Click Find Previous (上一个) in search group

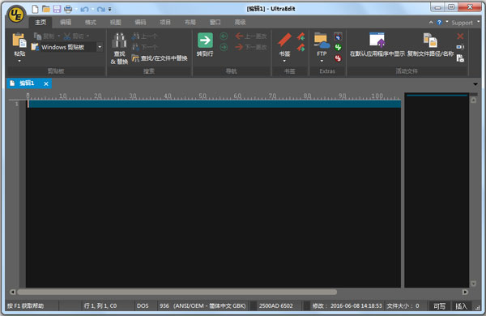click(144, 36)
